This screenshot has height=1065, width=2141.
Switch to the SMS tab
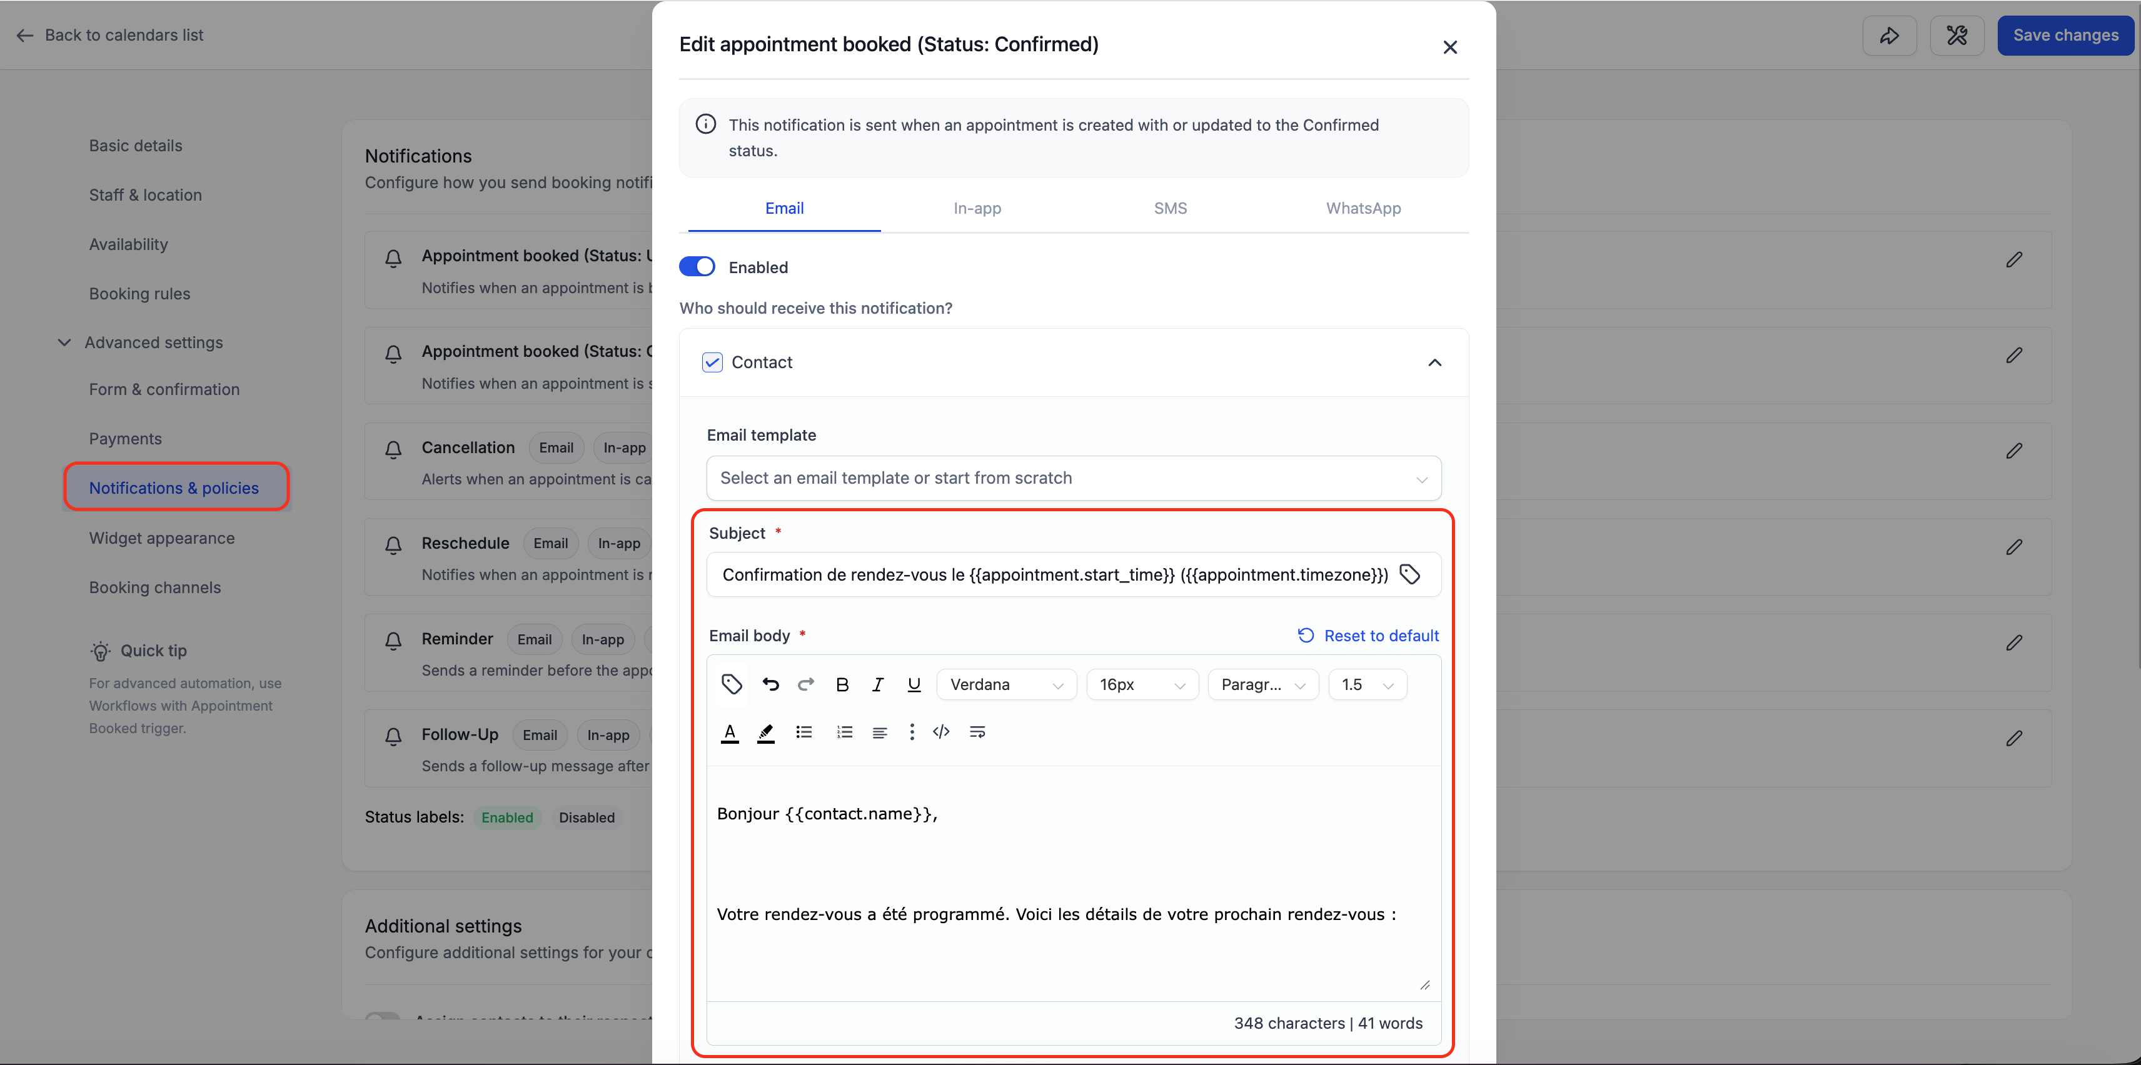click(1171, 209)
